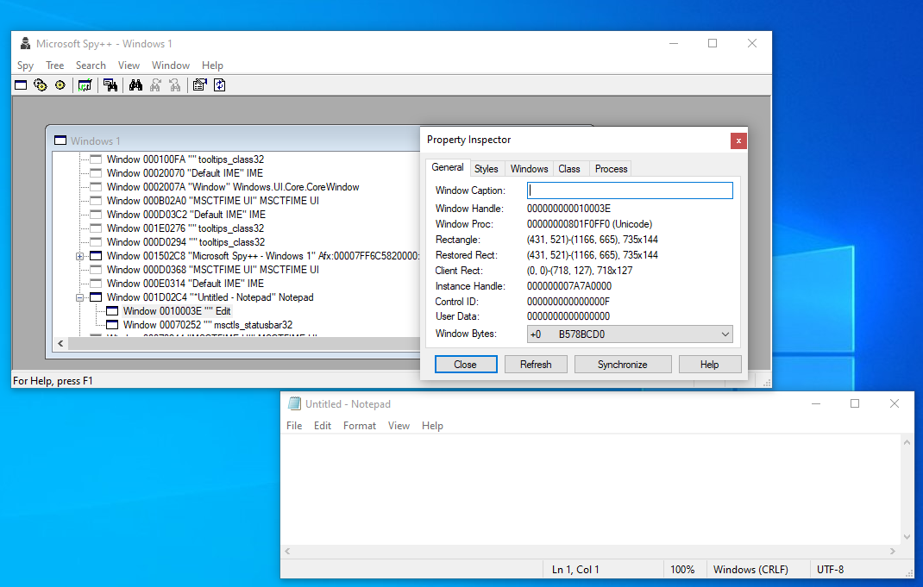Click the window icon of row 000D03C2 Default IME
923x587 pixels.
pos(96,215)
